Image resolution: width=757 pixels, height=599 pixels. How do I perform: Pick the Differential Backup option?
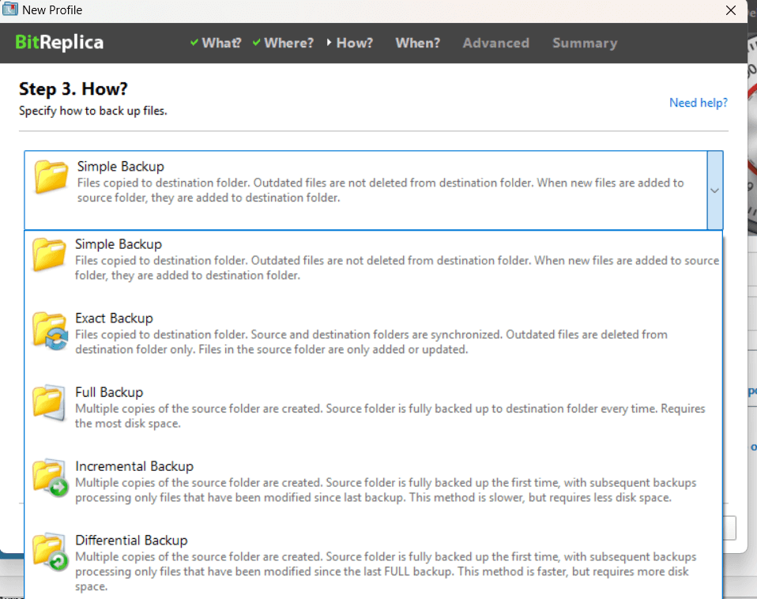pos(131,541)
